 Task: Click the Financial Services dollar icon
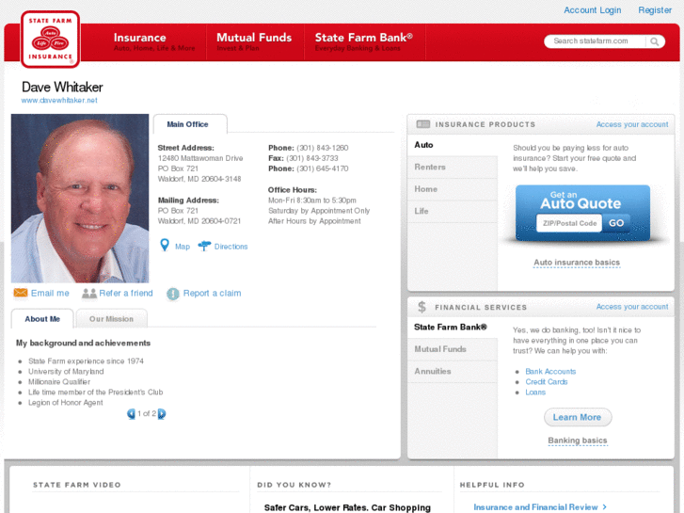pos(422,307)
